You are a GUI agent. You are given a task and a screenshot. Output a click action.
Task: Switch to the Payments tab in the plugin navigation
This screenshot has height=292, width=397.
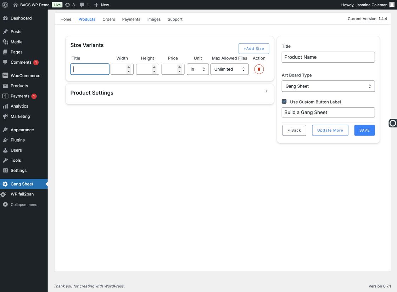click(131, 19)
